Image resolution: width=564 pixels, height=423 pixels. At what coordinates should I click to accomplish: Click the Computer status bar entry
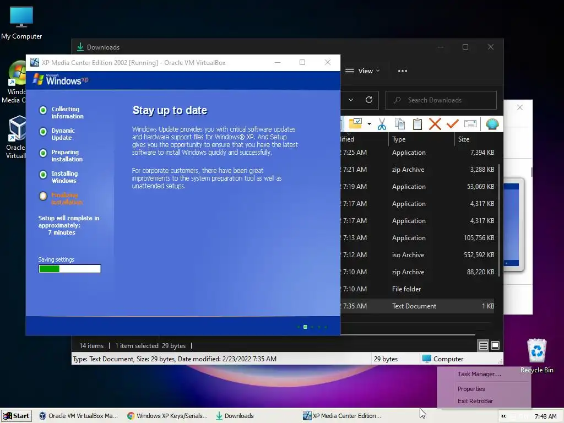click(x=443, y=359)
